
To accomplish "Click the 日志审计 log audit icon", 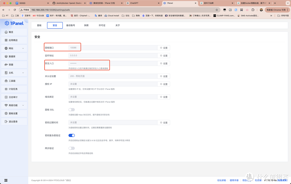I will (x=6, y=97).
